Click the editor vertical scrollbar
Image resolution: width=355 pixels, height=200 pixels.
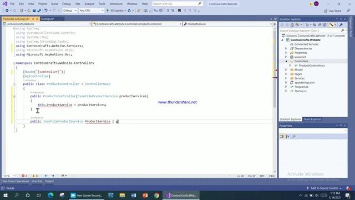tap(275, 100)
